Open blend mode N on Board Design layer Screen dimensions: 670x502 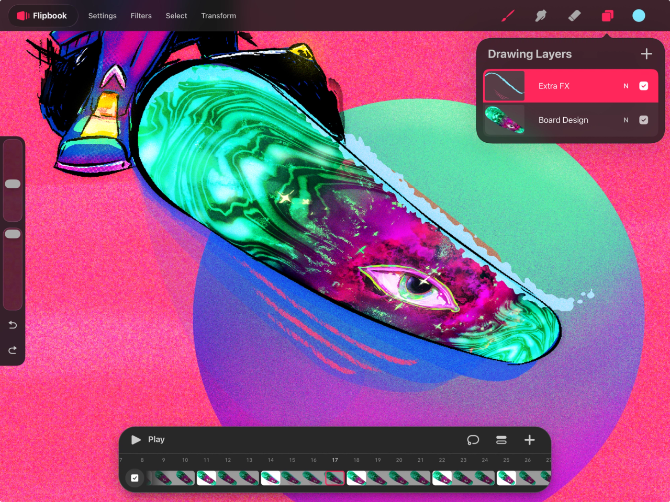[x=626, y=120]
